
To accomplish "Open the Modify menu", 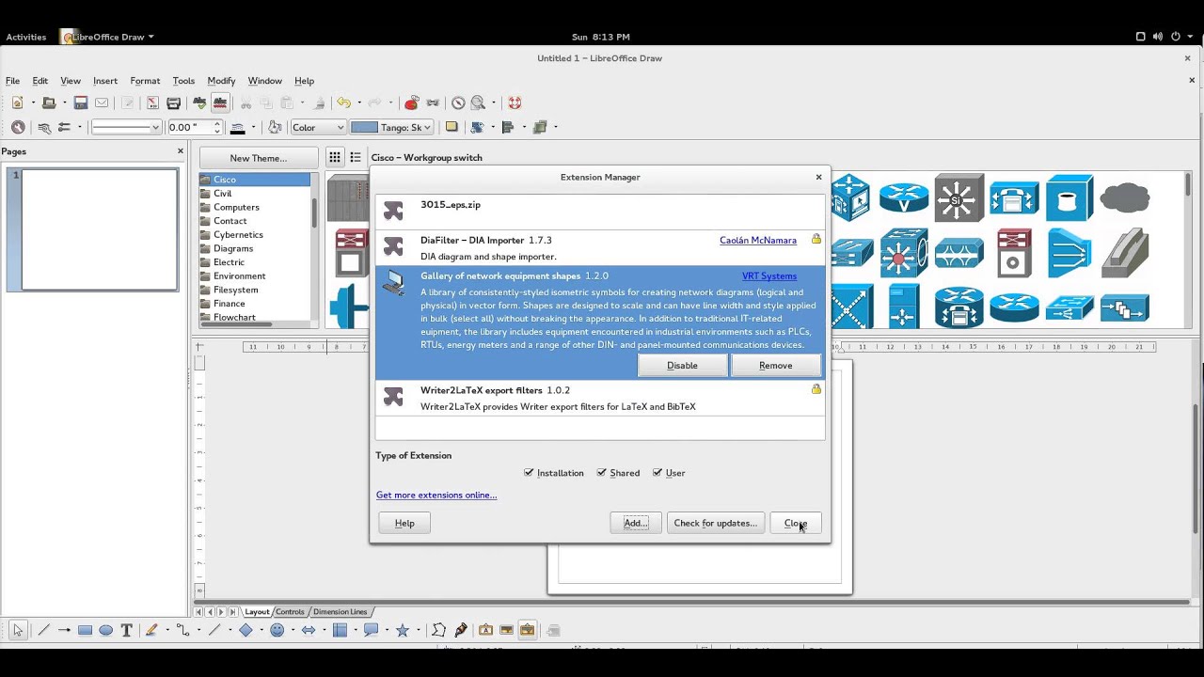I will click(221, 81).
